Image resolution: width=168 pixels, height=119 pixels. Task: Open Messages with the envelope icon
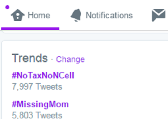pyautogui.click(x=159, y=15)
